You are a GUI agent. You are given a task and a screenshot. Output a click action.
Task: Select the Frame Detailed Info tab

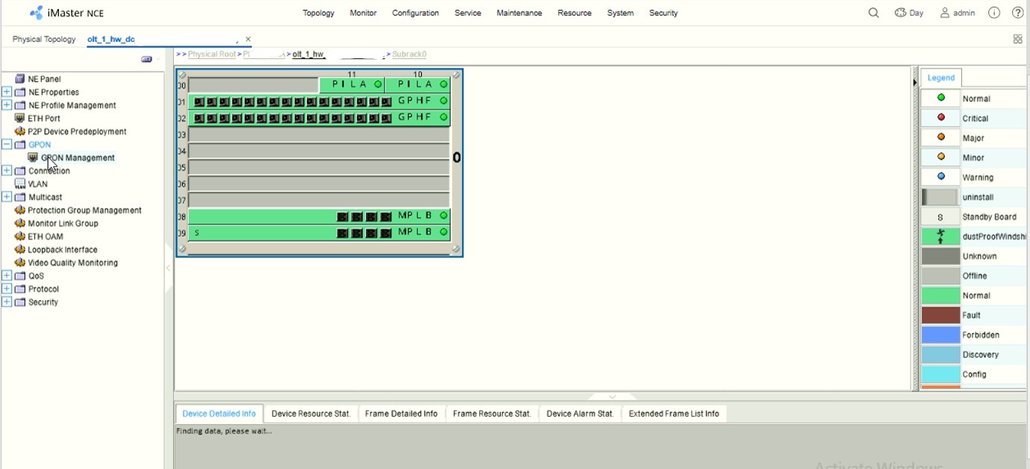click(402, 413)
